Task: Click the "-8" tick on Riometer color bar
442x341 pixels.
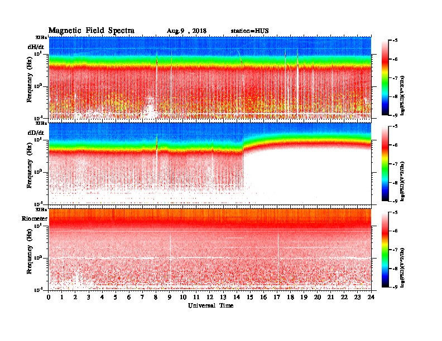Action: point(395,269)
